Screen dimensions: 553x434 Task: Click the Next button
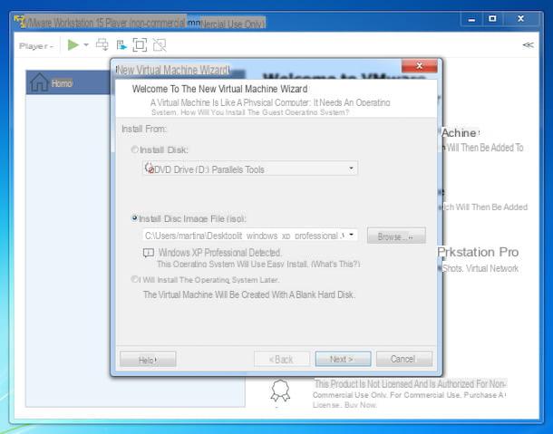click(343, 359)
